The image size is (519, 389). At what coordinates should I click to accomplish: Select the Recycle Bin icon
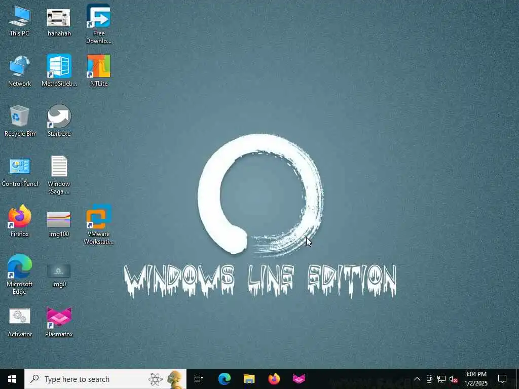[20, 121]
